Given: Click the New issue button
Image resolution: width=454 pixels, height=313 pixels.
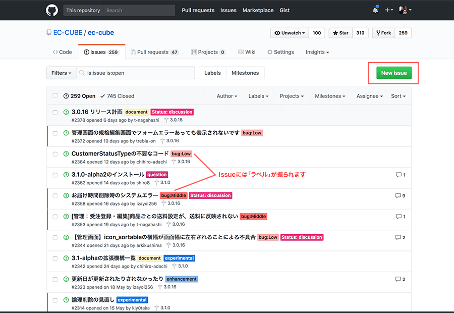Looking at the screenshot, I should [393, 73].
